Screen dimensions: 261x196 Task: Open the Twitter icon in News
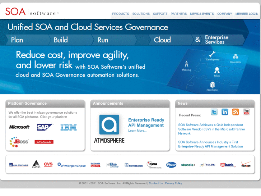tap(214, 112)
